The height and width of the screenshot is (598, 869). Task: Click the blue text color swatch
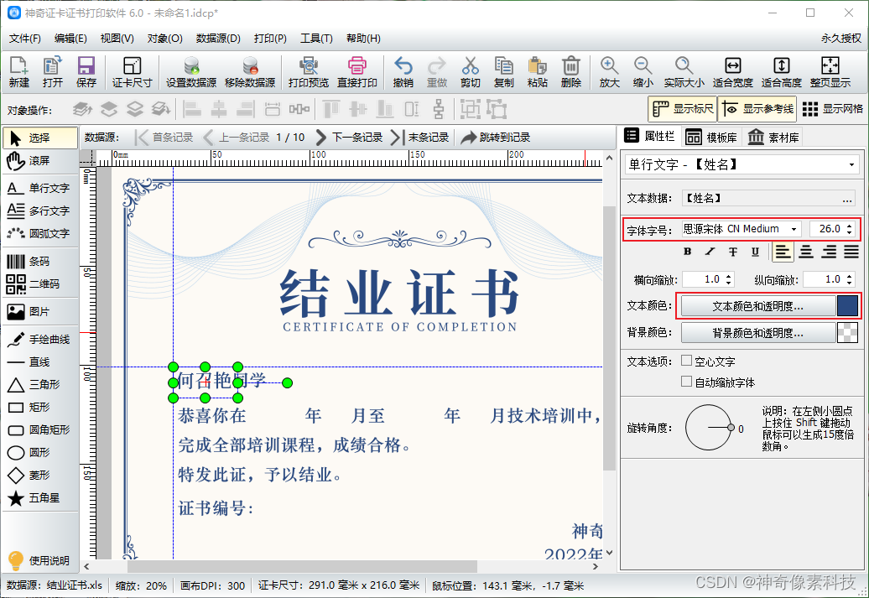click(847, 306)
